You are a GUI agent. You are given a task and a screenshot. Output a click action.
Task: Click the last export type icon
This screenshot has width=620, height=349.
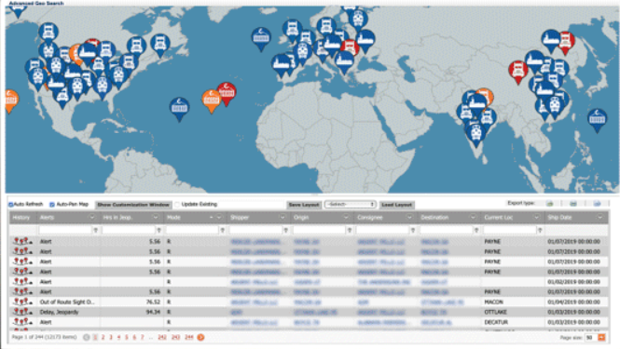click(597, 204)
